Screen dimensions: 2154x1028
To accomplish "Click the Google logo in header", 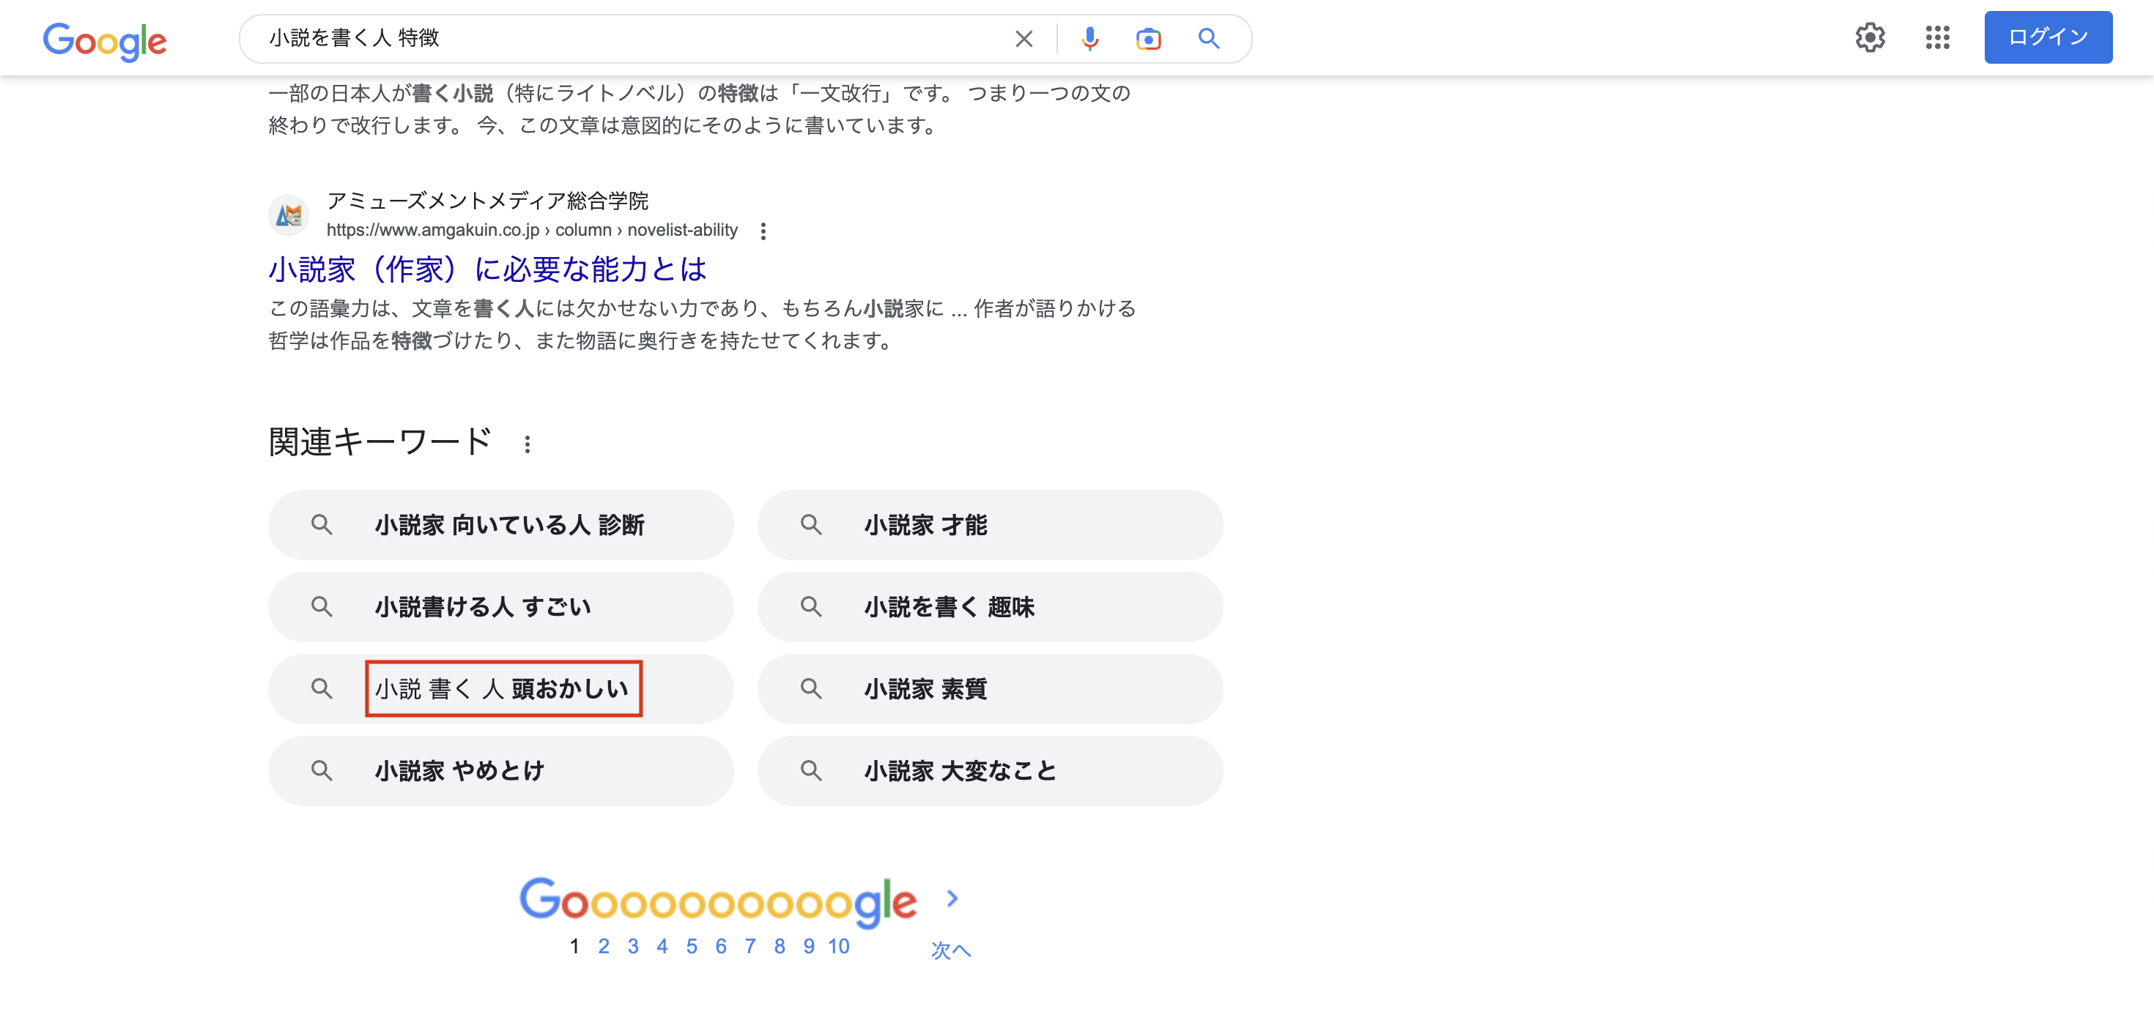I will (105, 40).
